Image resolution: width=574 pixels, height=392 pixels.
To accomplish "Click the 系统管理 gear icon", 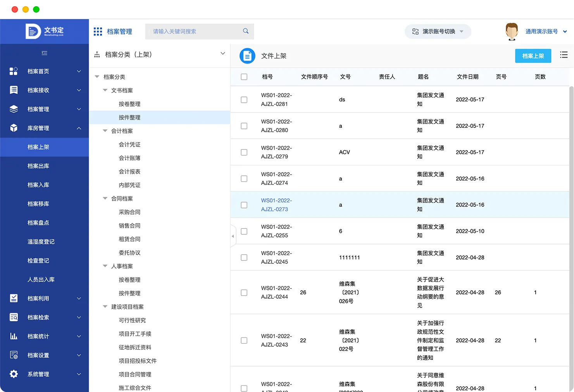I will point(14,374).
